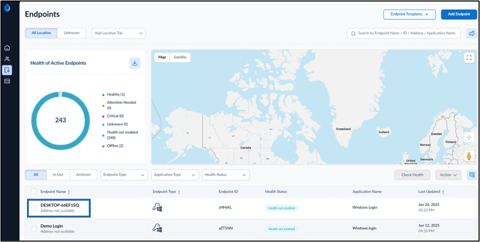The image size is (480, 242).
Task: Click the search by endpoint name field
Action: [x=404, y=33]
